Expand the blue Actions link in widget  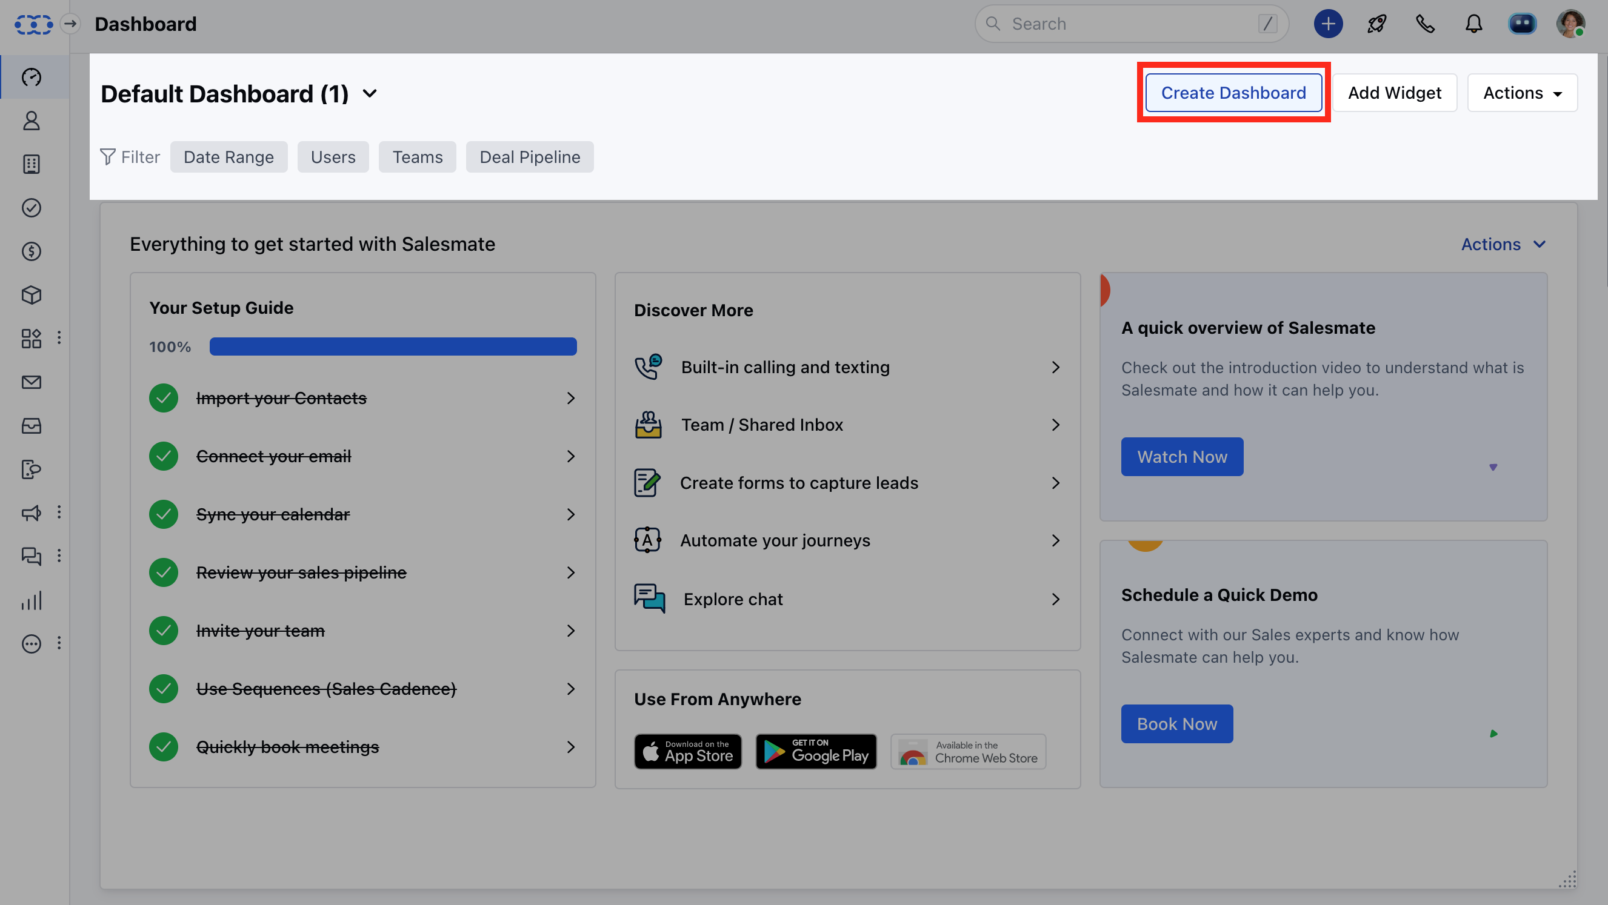point(1503,244)
